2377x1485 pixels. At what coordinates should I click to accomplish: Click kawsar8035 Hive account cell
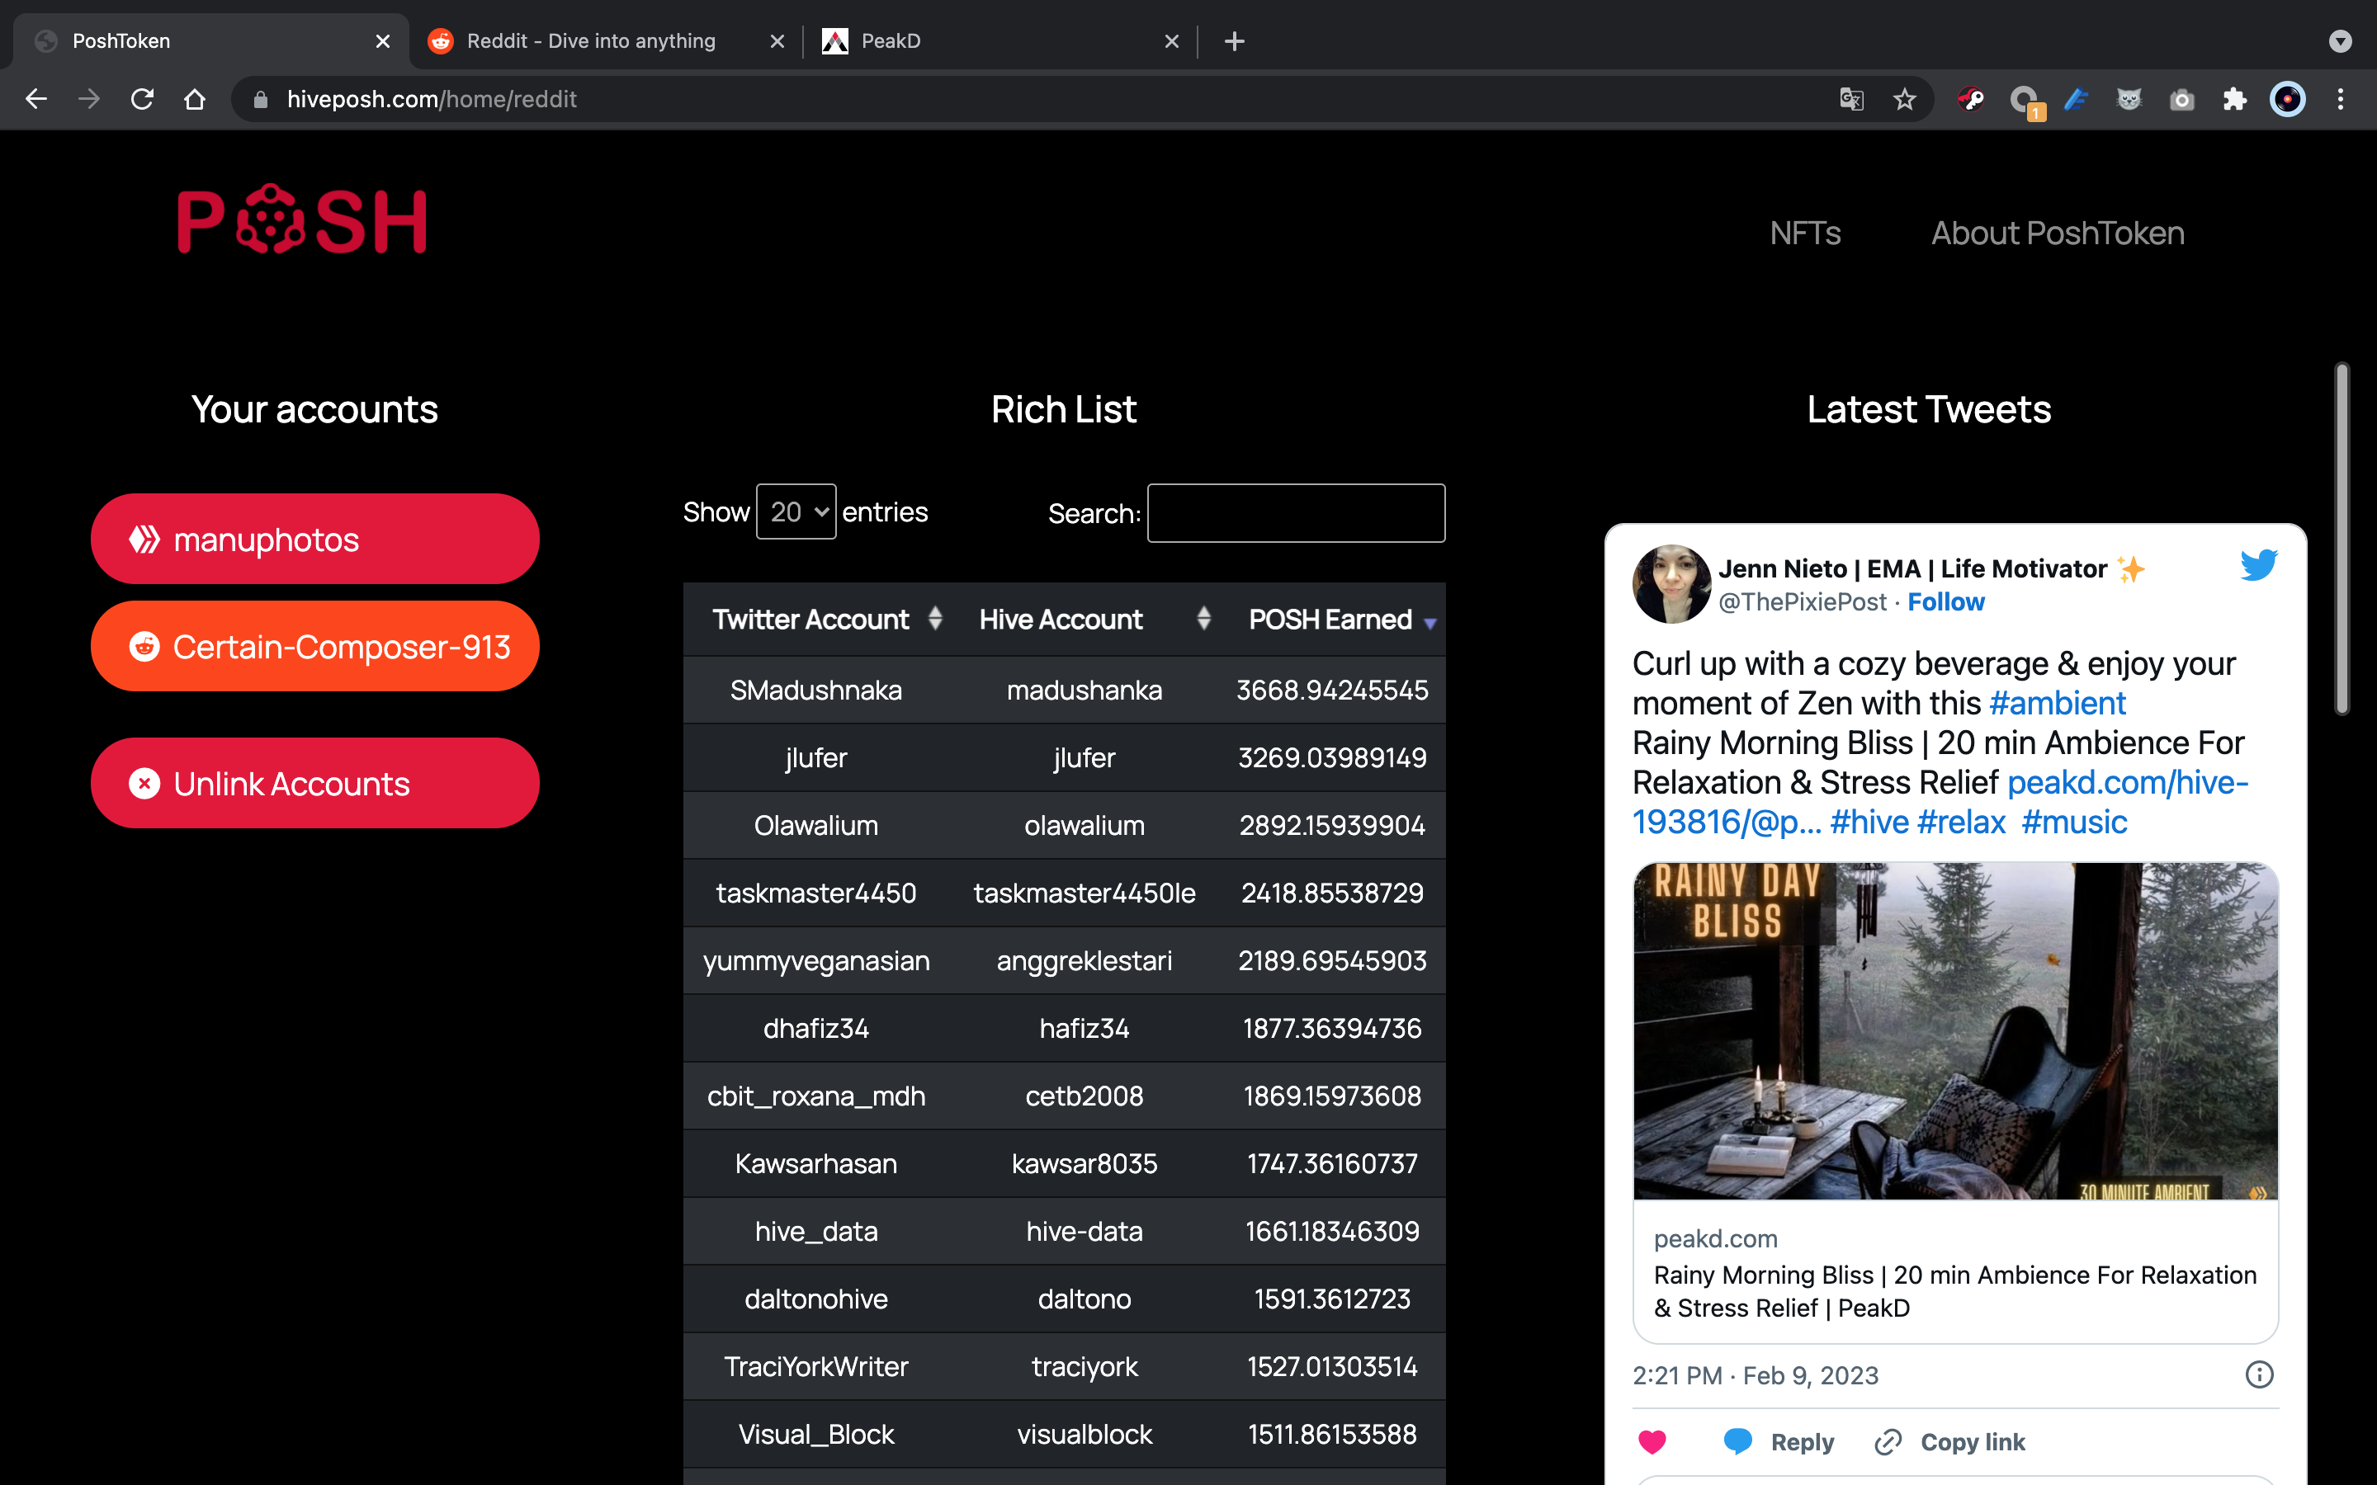1084,1164
